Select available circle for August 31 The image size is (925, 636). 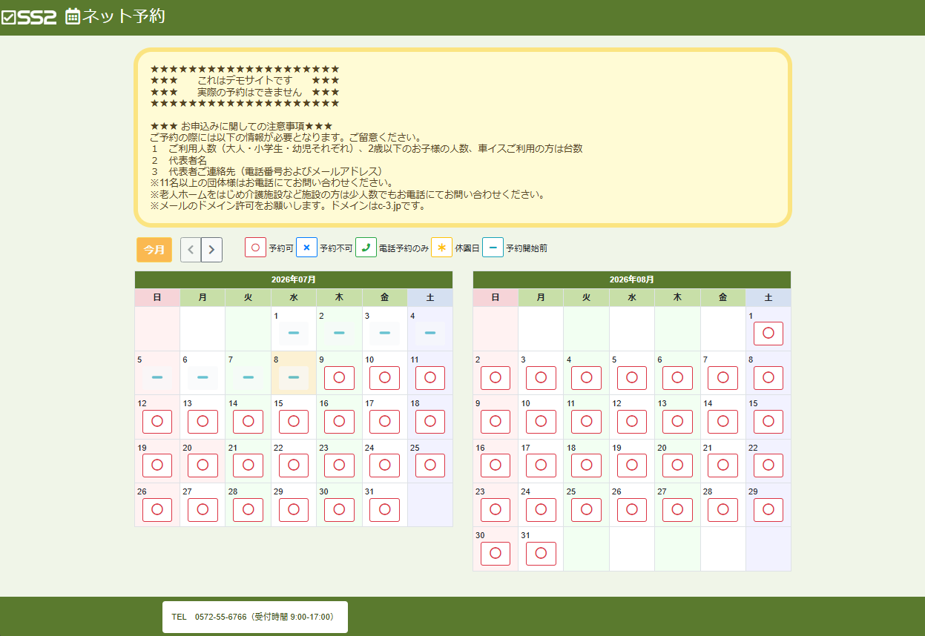point(541,553)
